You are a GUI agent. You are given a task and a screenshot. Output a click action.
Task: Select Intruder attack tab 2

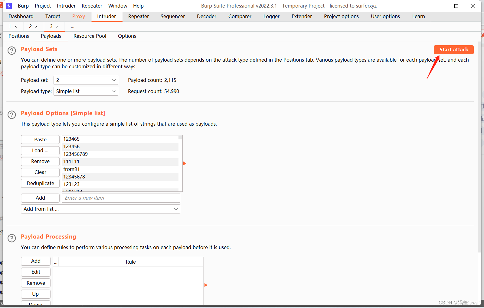tap(30, 27)
